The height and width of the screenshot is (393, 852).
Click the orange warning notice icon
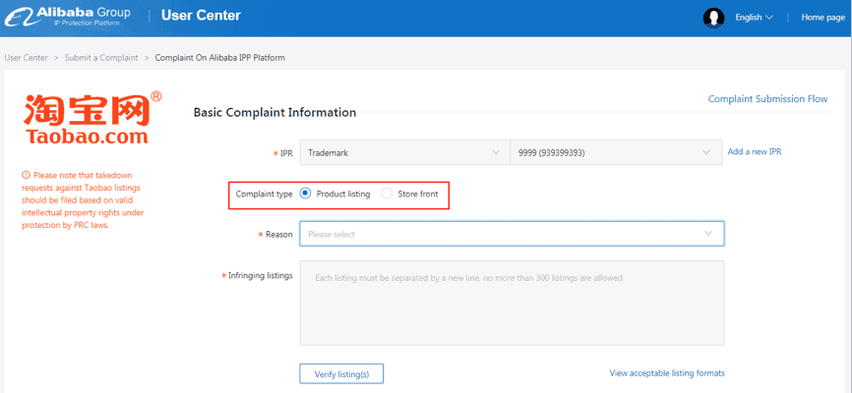(26, 175)
